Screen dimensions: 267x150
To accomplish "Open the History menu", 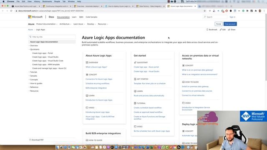I will [x=37, y=1].
